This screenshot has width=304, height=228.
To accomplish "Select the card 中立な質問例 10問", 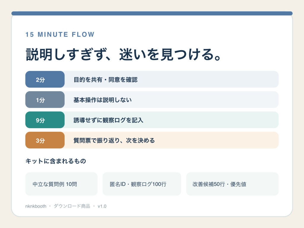I will [61, 184].
